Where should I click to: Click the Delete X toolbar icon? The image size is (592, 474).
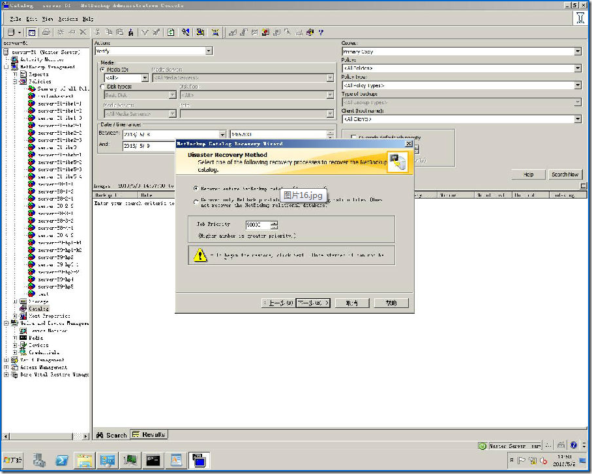click(83, 33)
